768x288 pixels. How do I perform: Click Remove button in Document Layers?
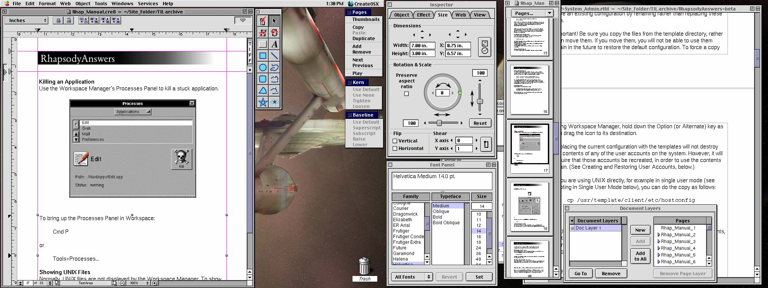pos(611,273)
